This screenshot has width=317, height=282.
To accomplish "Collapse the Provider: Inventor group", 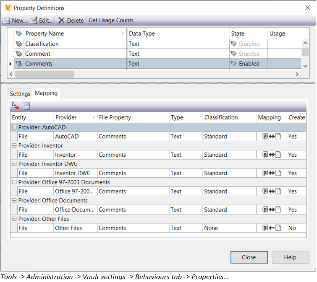I will pos(14,145).
